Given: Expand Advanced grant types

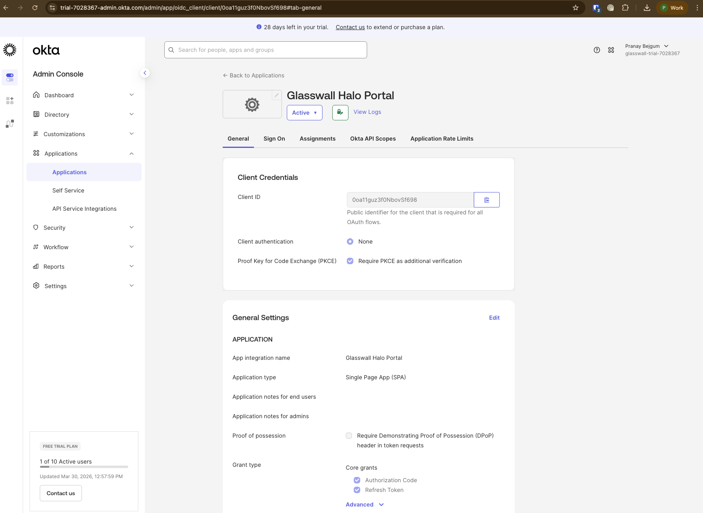Looking at the screenshot, I should [365, 504].
